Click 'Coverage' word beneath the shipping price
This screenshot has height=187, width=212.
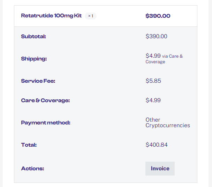click(155, 62)
